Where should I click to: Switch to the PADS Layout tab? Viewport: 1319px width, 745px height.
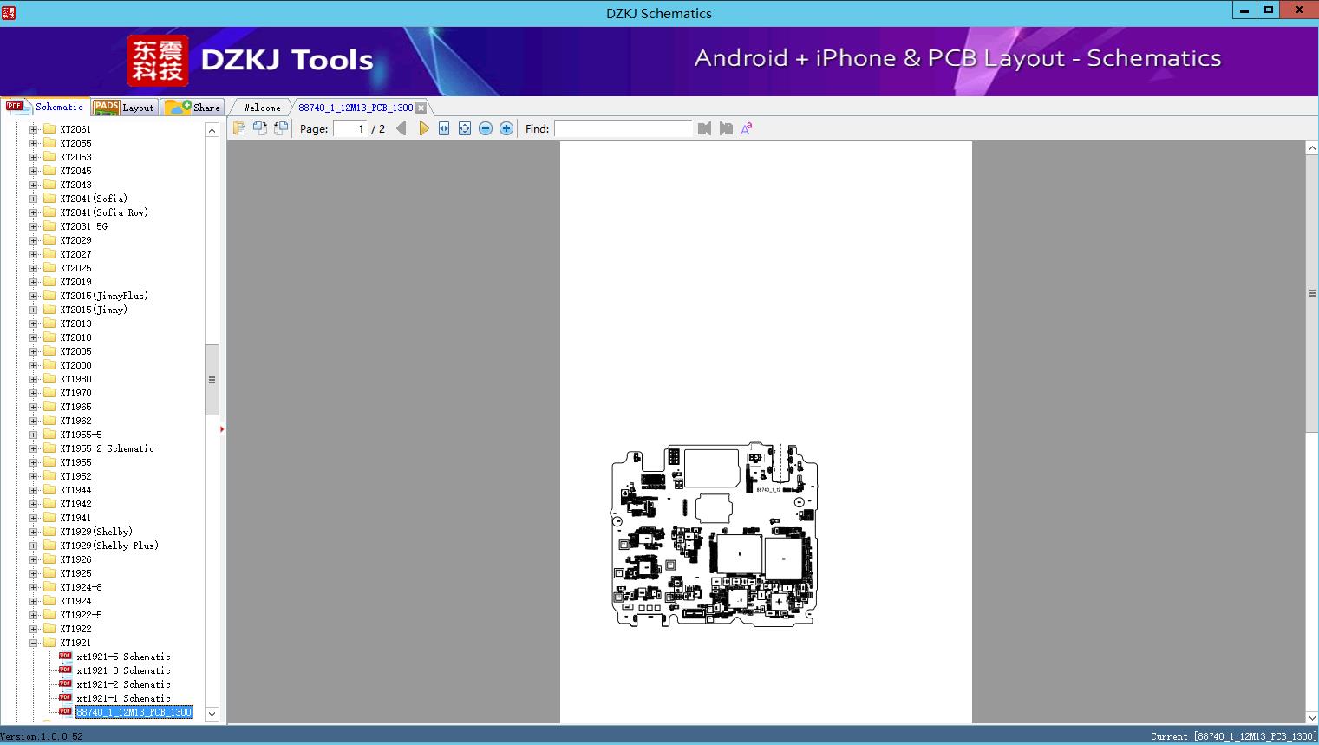124,108
